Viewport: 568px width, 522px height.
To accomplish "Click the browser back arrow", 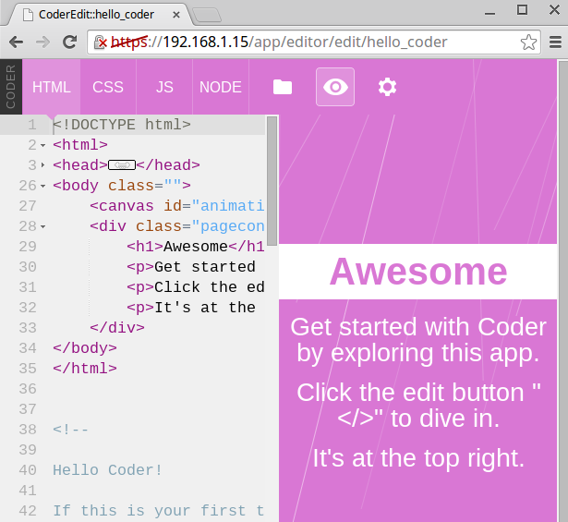I will (x=17, y=42).
